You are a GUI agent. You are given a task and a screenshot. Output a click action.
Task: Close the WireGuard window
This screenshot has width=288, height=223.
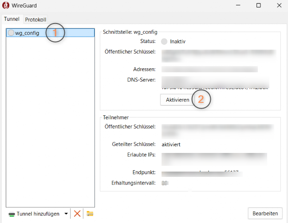tap(278, 6)
